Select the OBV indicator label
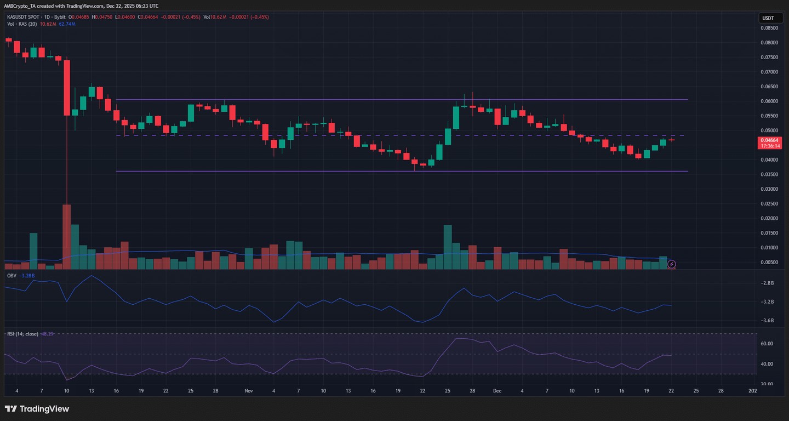789x421 pixels. (x=12, y=275)
